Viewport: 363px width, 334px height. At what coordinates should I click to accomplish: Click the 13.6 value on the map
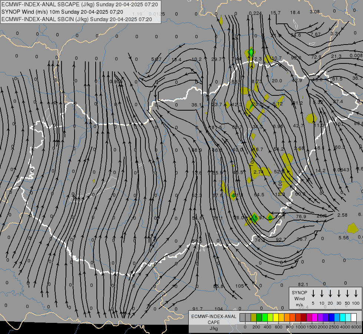(197, 173)
